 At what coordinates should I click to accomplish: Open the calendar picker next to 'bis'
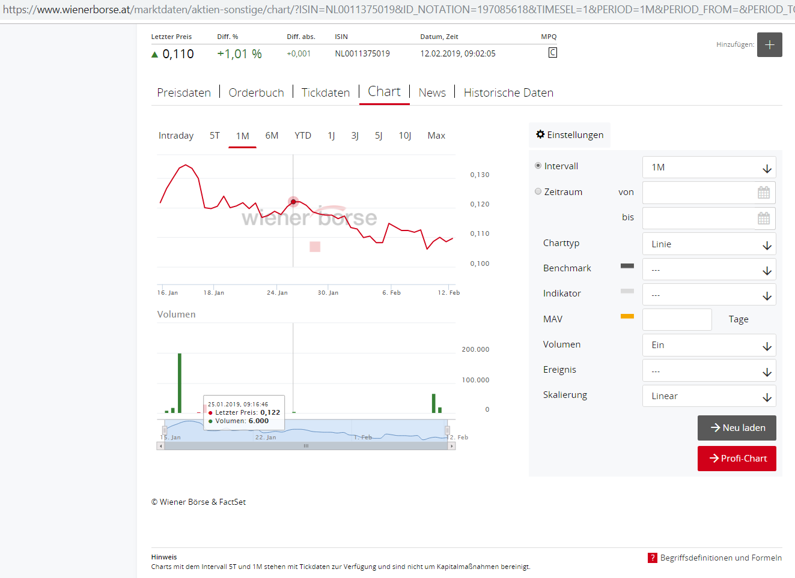pyautogui.click(x=764, y=218)
